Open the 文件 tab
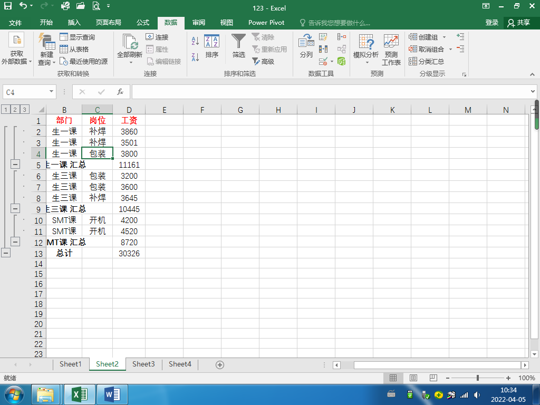Viewport: 540px width, 405px height. point(15,23)
